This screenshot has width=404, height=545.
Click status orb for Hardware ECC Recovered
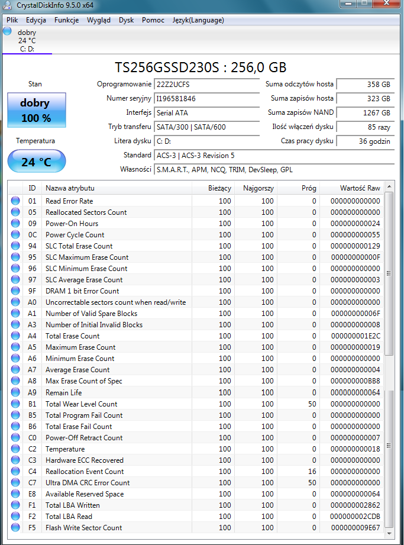15,460
